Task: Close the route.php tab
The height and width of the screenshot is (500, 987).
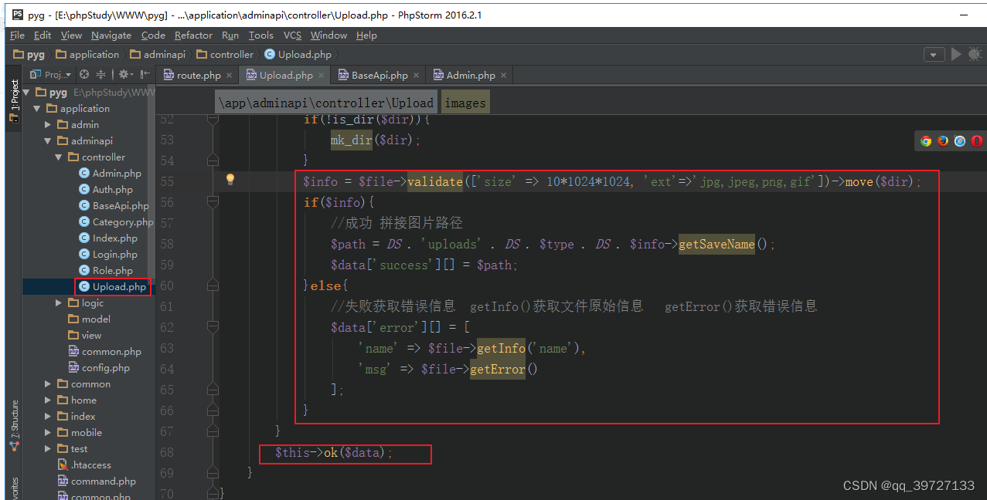Action: tap(230, 76)
